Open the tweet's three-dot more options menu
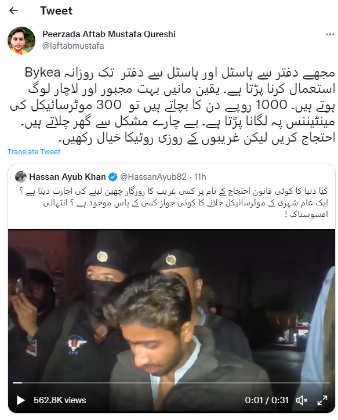The image size is (338, 420). coord(330,34)
